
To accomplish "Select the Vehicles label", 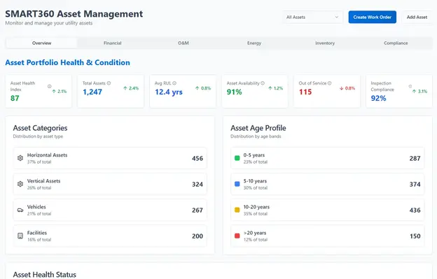I will (36, 207).
